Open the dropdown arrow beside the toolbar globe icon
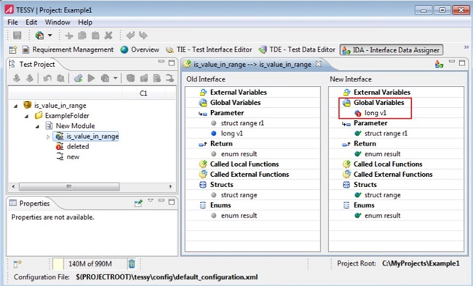Screen dimensions: 473x286 click(x=50, y=36)
